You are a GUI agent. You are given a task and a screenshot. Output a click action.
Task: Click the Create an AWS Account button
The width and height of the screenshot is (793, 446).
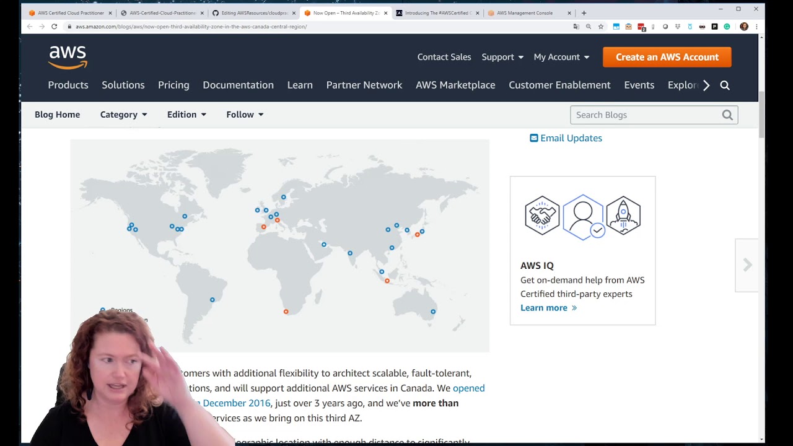667,57
